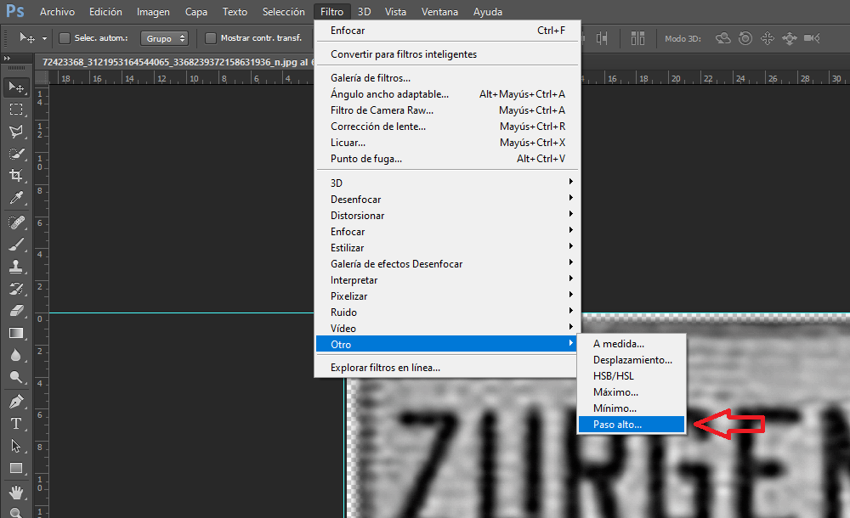The height and width of the screenshot is (518, 850).
Task: Select the Gradient tool
Action: click(x=16, y=333)
